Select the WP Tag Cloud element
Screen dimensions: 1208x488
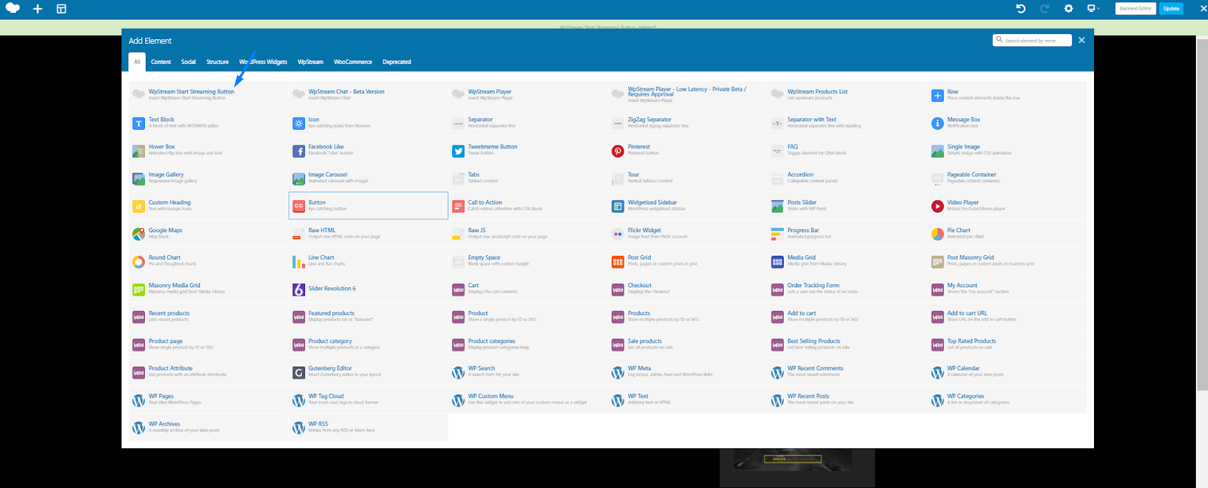click(368, 400)
